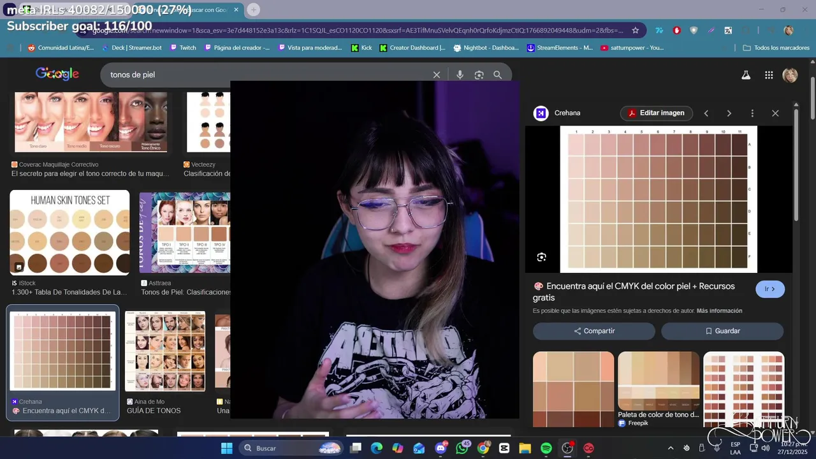This screenshot has width=816, height=459.
Task: Close the Google search tab
Action: coord(236,10)
